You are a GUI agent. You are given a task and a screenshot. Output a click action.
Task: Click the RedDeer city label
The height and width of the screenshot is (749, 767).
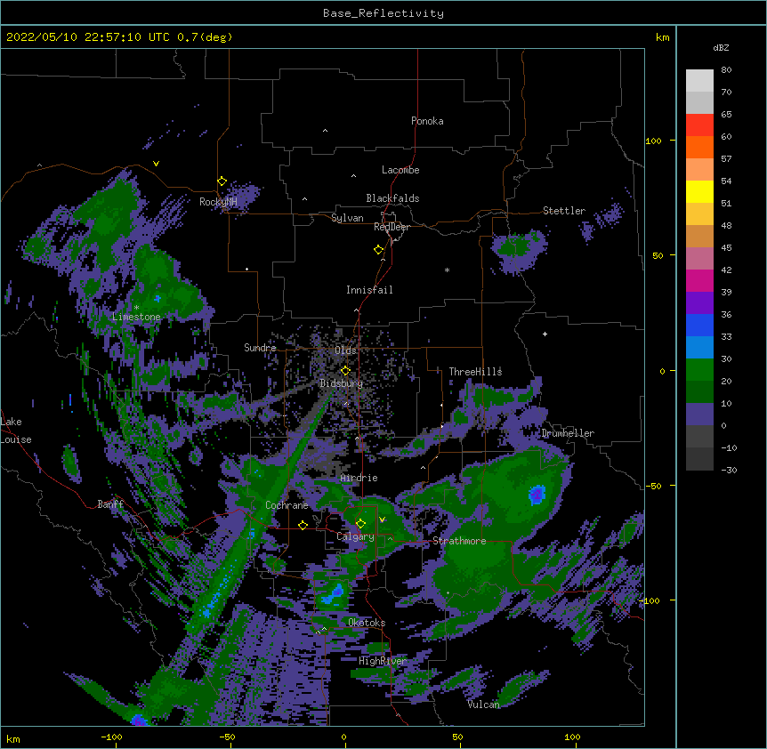click(x=392, y=227)
